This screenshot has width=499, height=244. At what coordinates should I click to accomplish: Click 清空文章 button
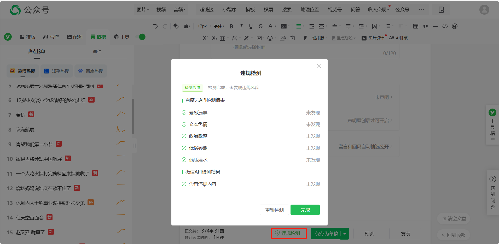pyautogui.click(x=454, y=218)
